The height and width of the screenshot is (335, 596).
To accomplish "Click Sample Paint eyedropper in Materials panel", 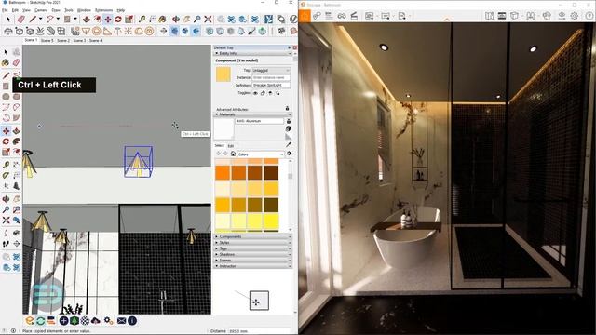I will (x=289, y=145).
